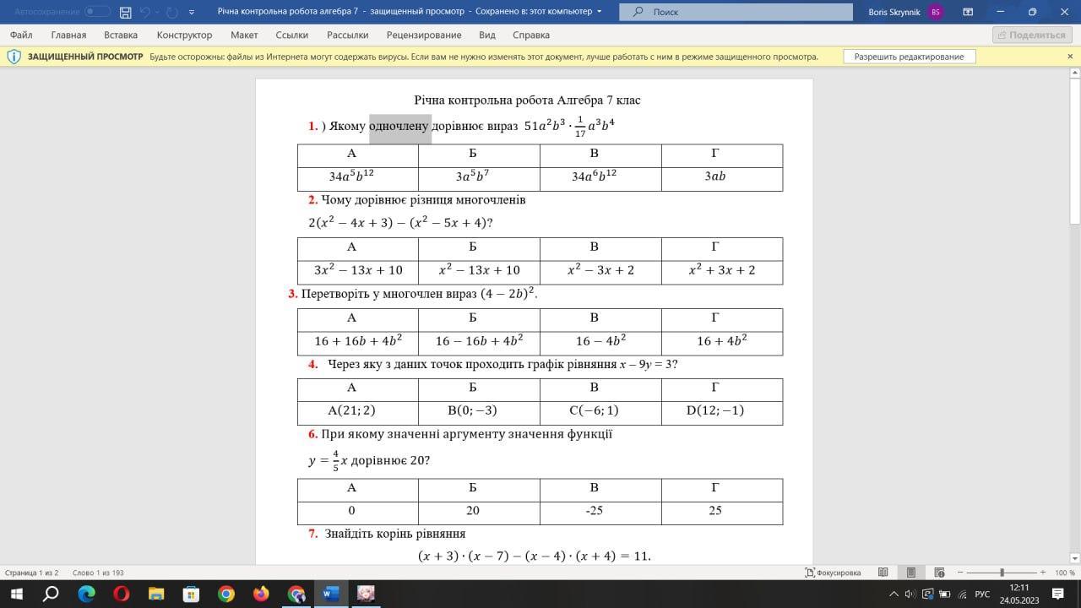Click answer cell D(12; −1)
Viewport: 1081px width, 608px height.
(722, 412)
